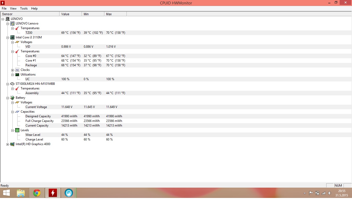Show hidden tray icons arrow
352x216 pixels.
[305, 193]
